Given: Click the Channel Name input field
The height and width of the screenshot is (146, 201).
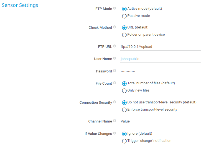Looking at the screenshot, I should [160, 121].
